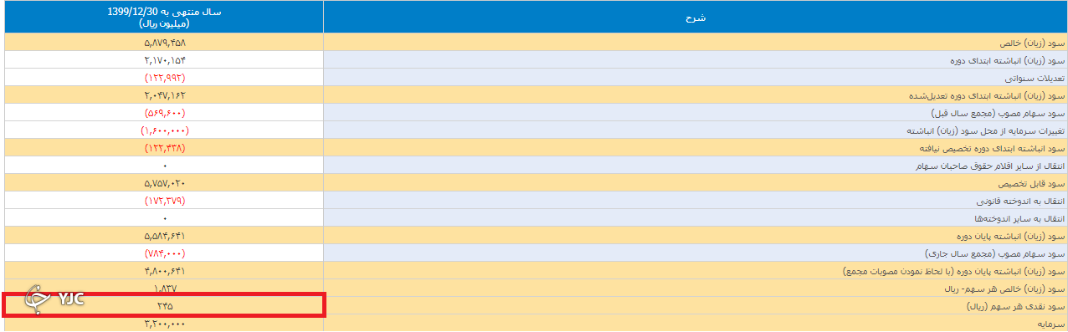Click the highlighted value 245

(165, 306)
